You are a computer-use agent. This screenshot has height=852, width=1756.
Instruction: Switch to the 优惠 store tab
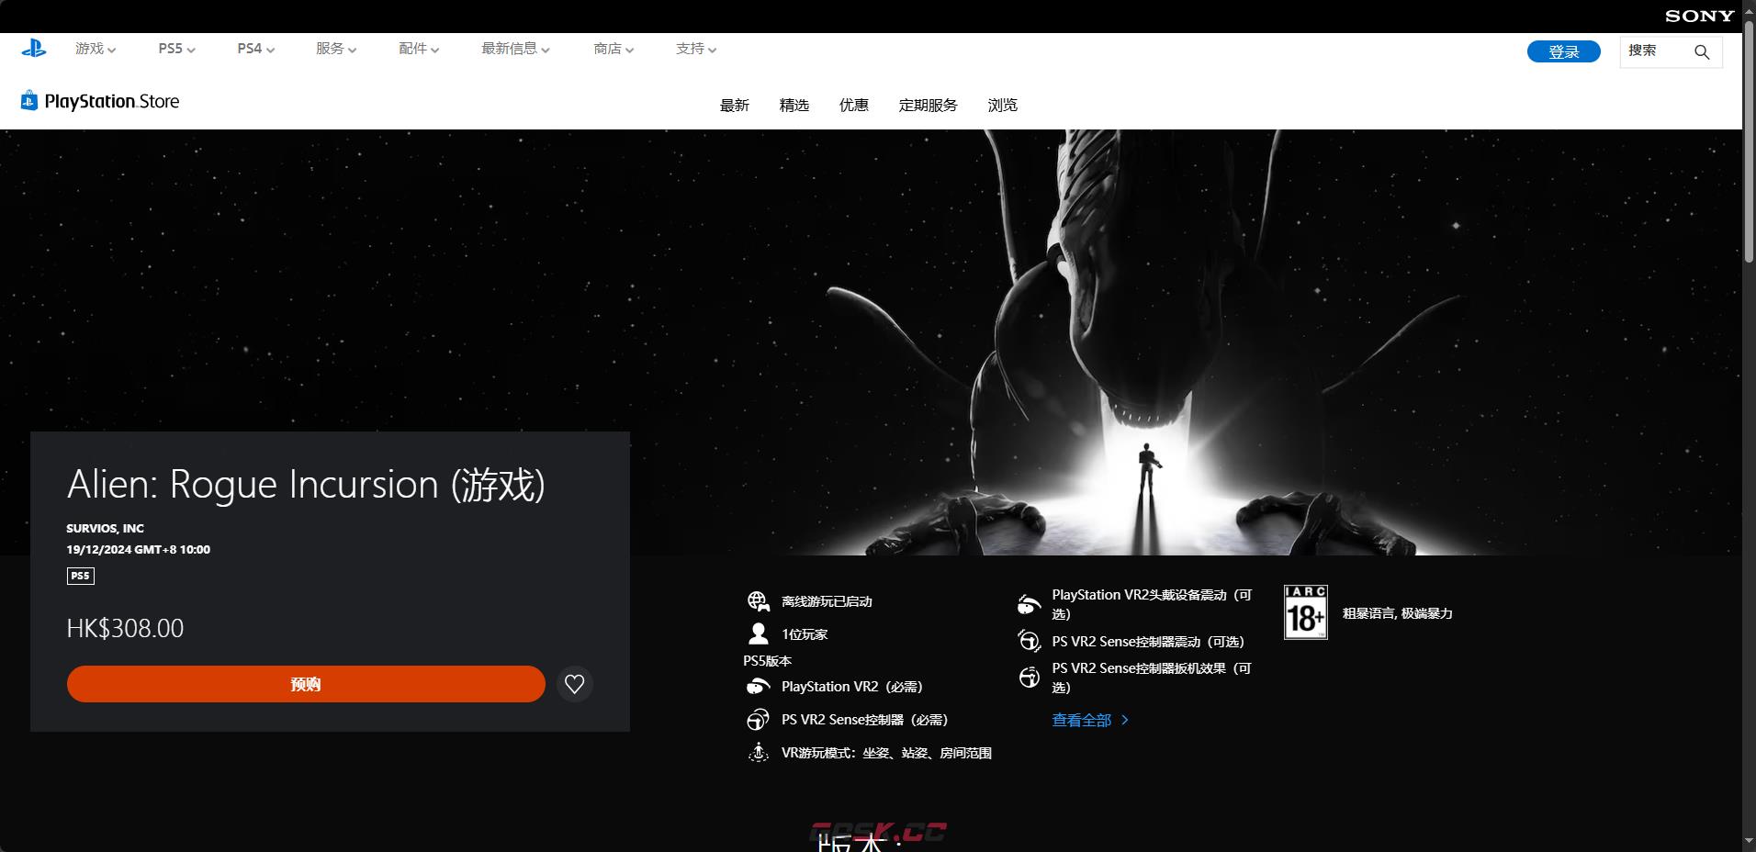853,106
